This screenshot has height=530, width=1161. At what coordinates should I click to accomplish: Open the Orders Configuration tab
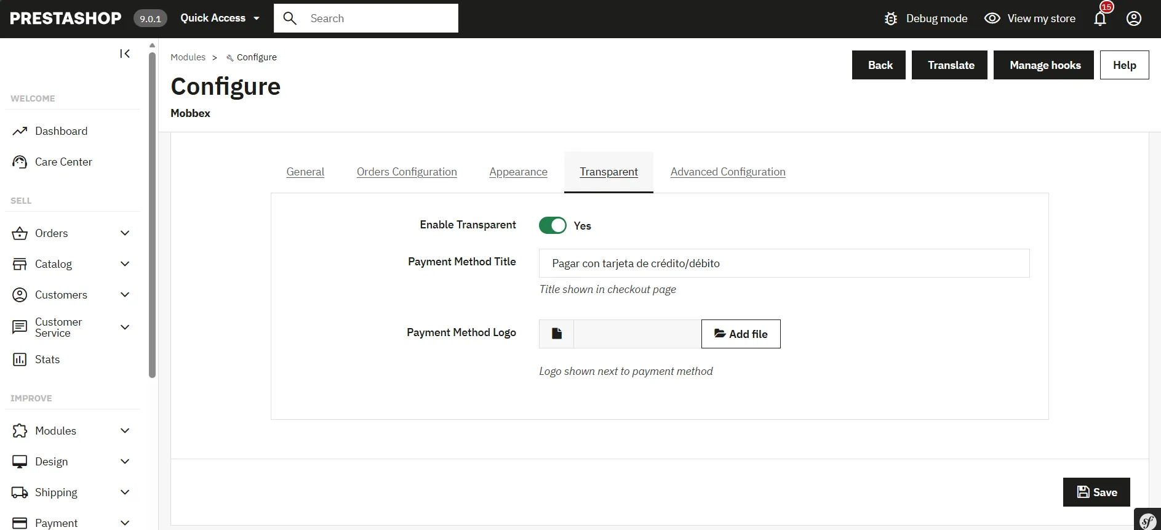(407, 172)
